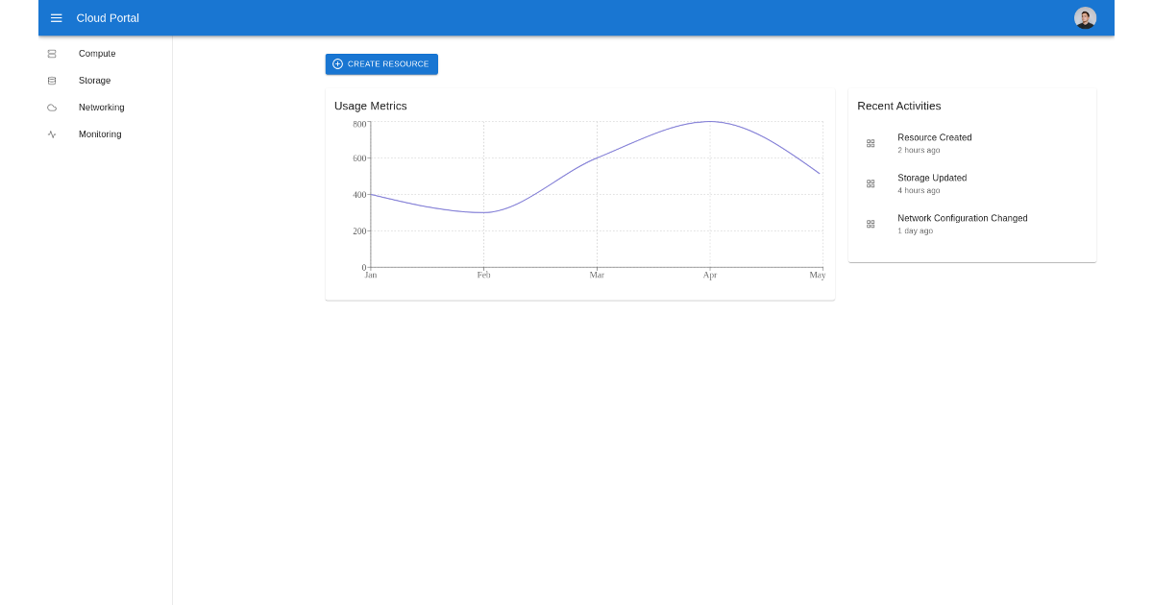
Task: Select Networking from the sidebar
Action: 101,108
